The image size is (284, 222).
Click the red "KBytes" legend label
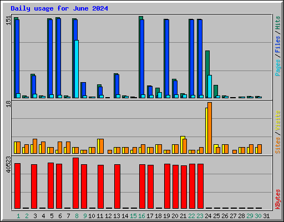(277, 199)
